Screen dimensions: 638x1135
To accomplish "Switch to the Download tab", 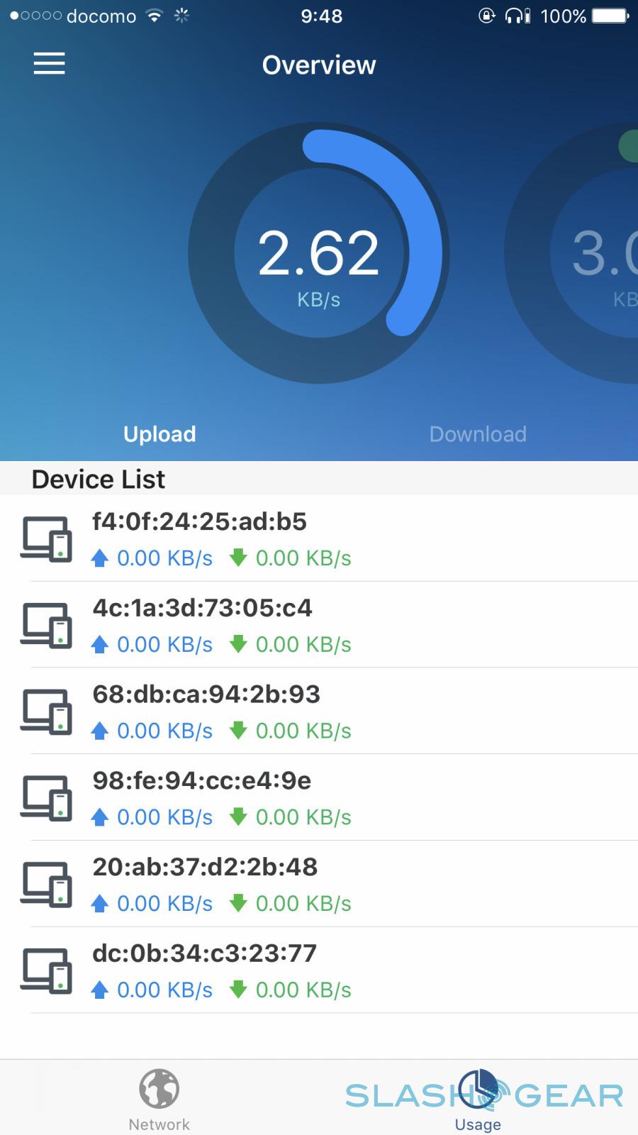I will [x=478, y=434].
